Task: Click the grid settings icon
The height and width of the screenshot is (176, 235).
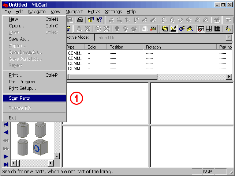Action: pos(145,29)
